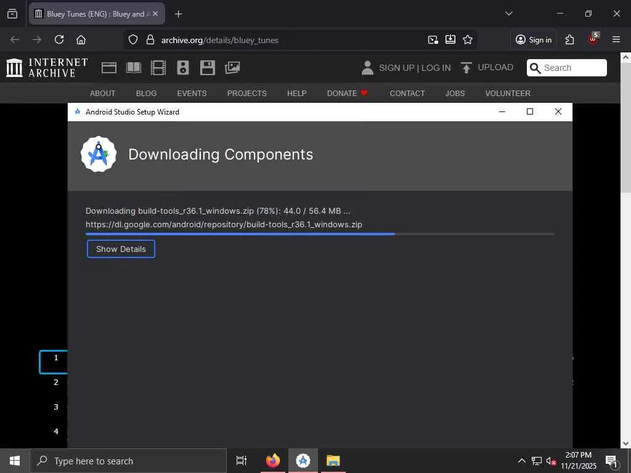Click the page scrollbar up arrow
This screenshot has height=473, width=631.
626,57
